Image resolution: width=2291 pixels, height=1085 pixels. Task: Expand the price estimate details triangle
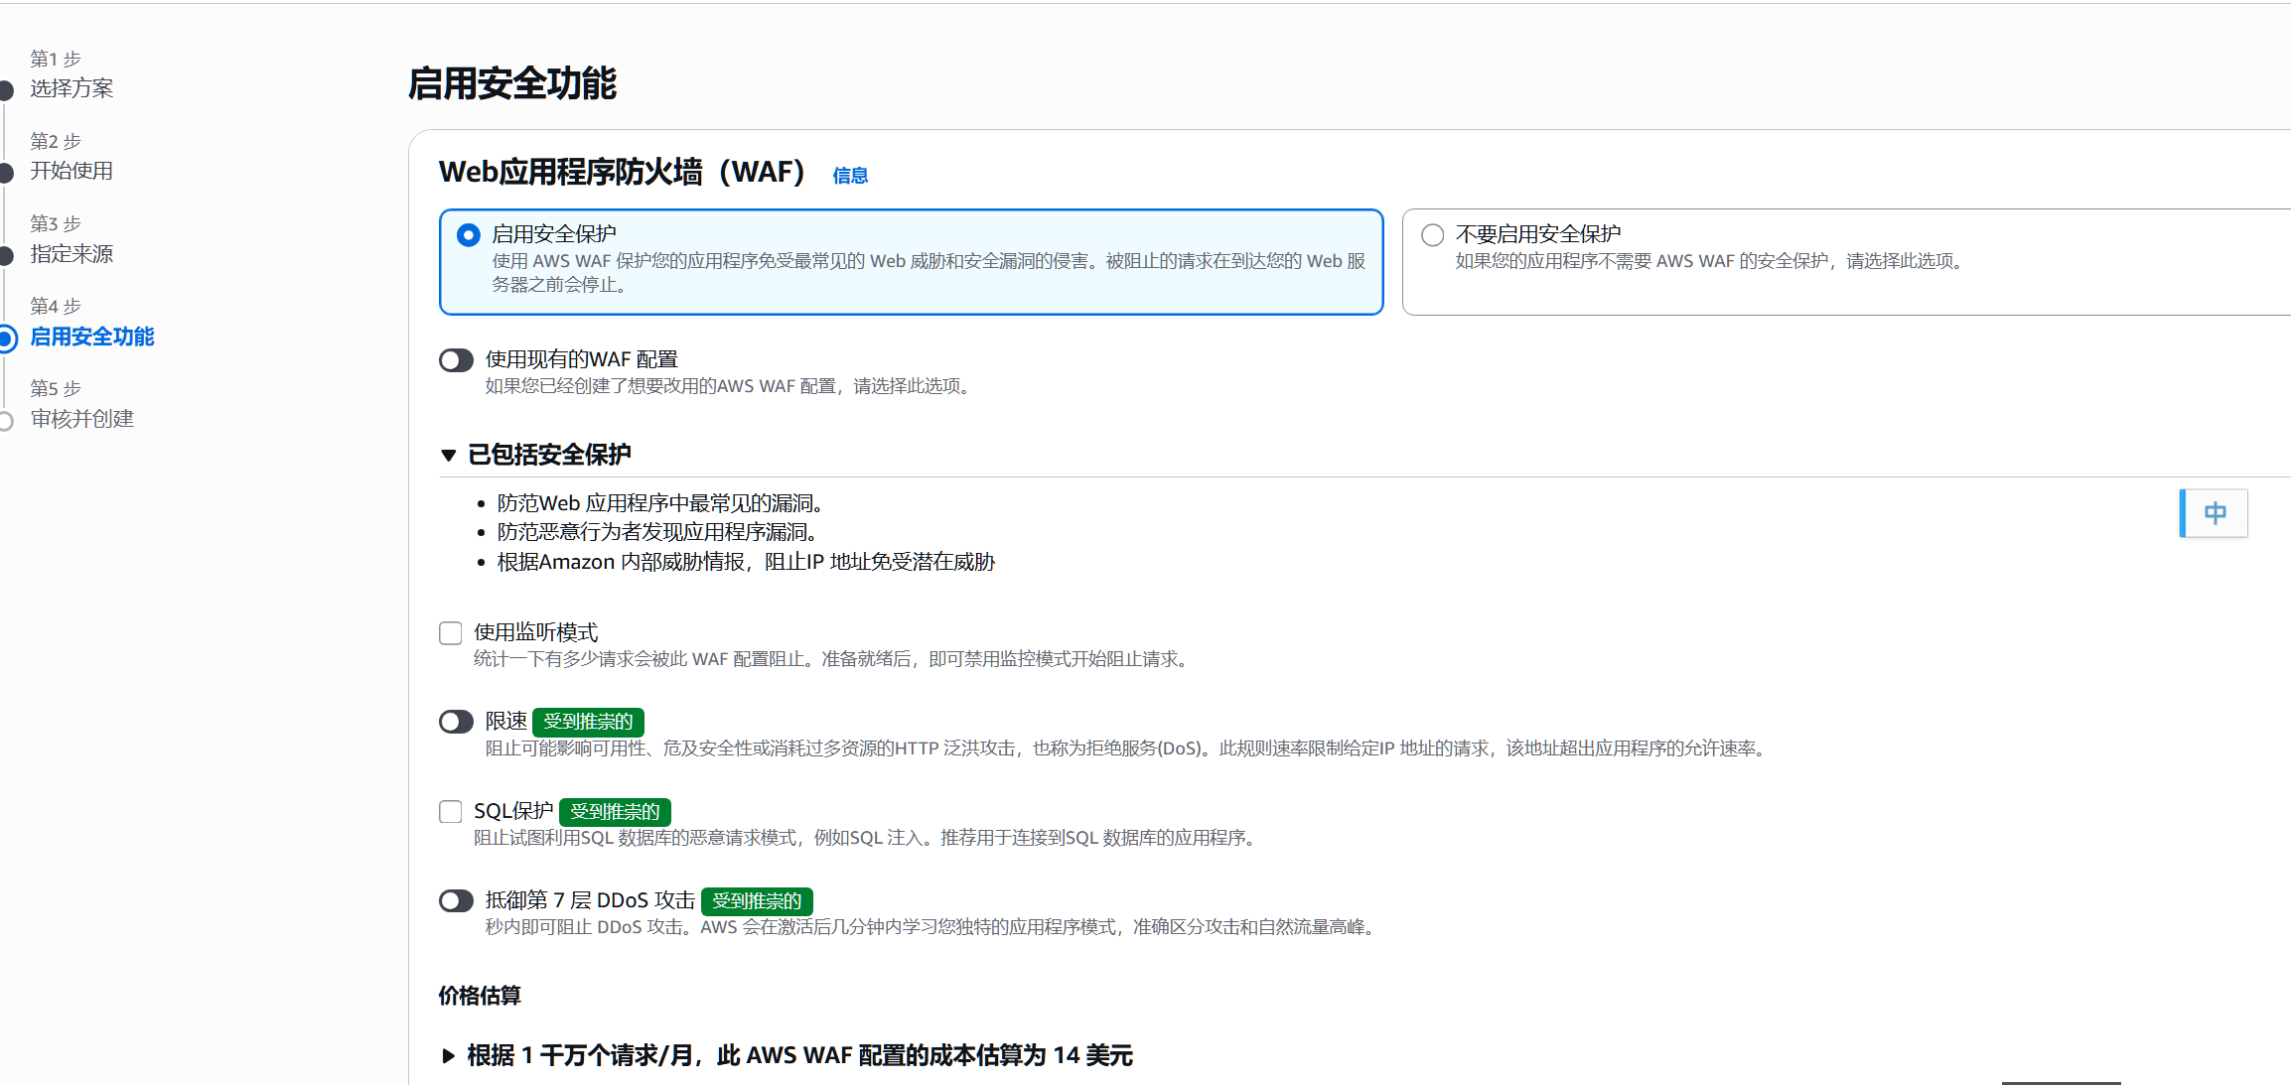tap(449, 1056)
